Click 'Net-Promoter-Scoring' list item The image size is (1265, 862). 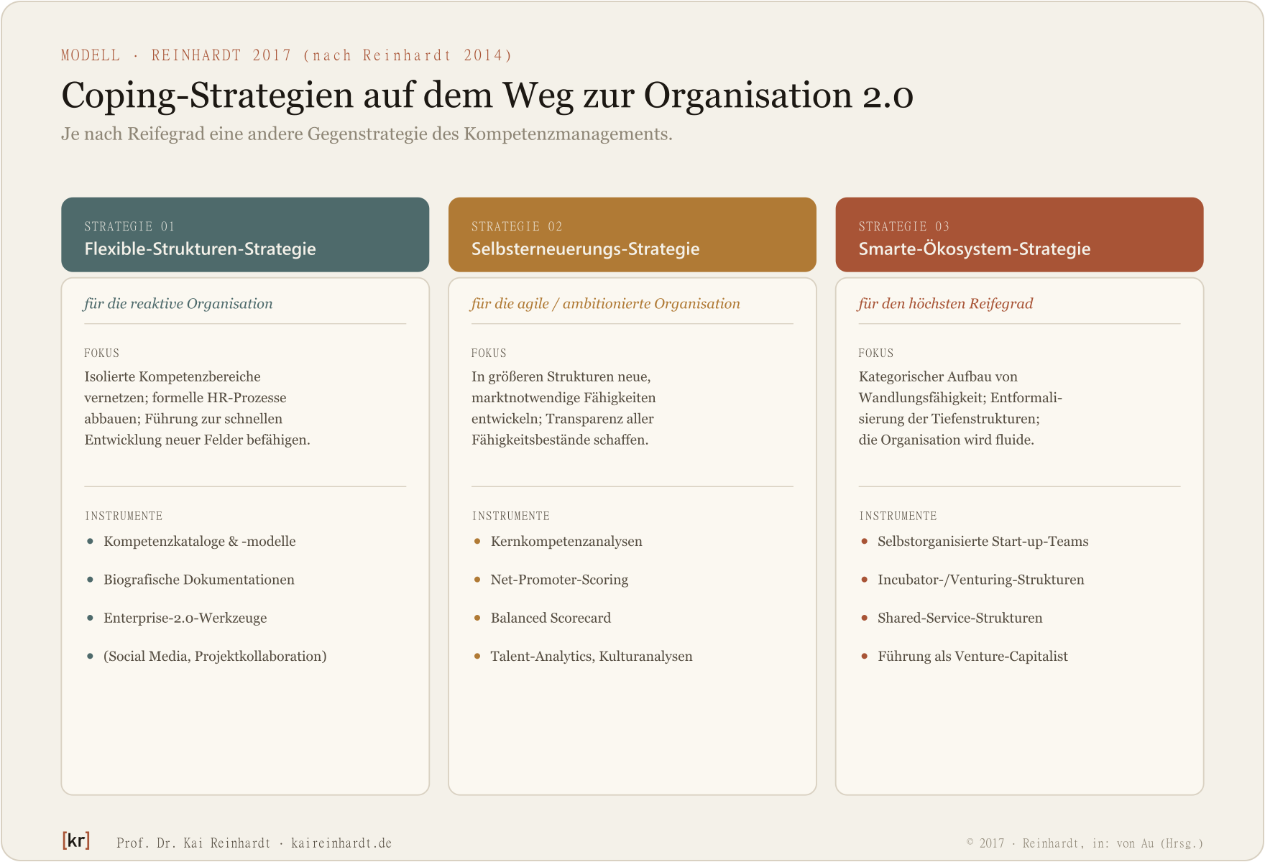pyautogui.click(x=559, y=580)
